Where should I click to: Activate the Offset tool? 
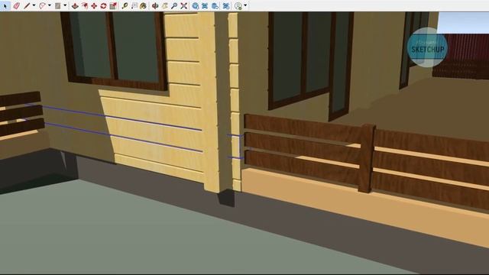85,5
